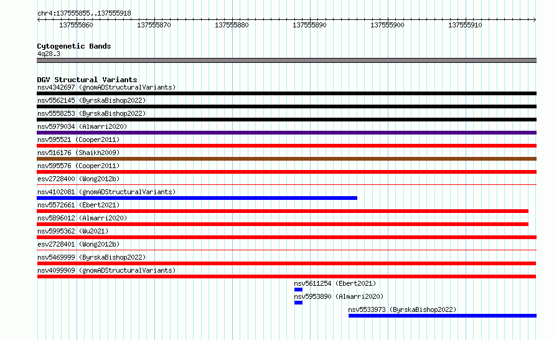Open variant nsv5611254 (Ebert2021) label
554x340 pixels.
coord(335,283)
